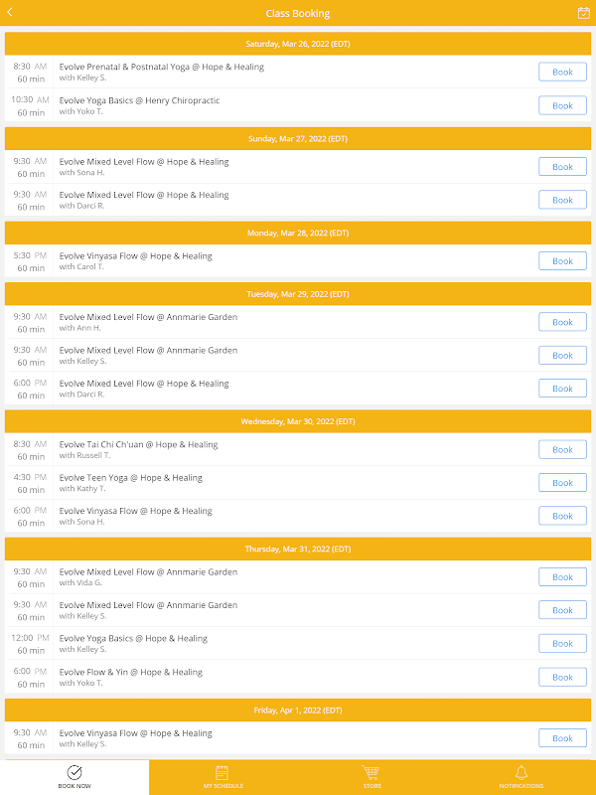Image resolution: width=596 pixels, height=795 pixels.
Task: Book Yoga Basics at Henry Chiropractic
Action: click(562, 105)
